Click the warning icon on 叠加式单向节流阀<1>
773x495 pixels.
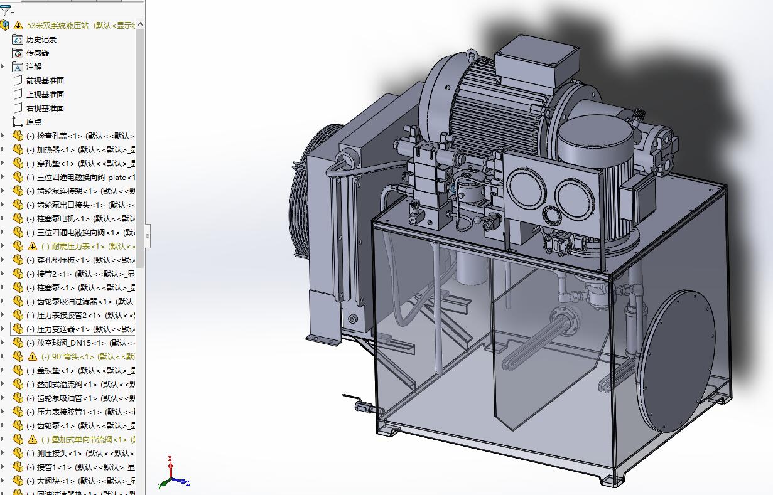(x=33, y=439)
